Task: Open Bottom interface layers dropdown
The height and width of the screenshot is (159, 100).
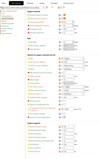Action: point(74,90)
